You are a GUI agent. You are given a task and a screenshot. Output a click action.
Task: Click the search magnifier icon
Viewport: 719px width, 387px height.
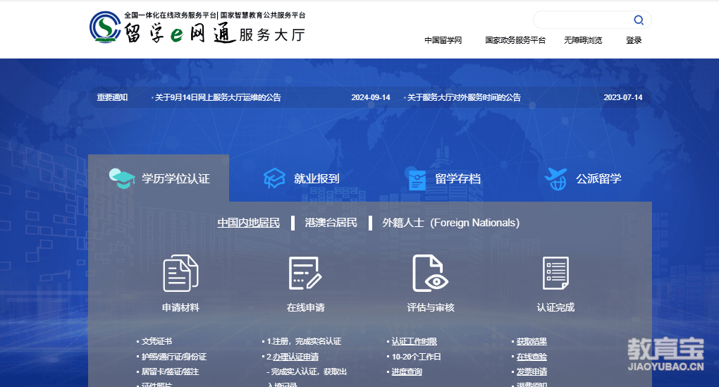[639, 20]
